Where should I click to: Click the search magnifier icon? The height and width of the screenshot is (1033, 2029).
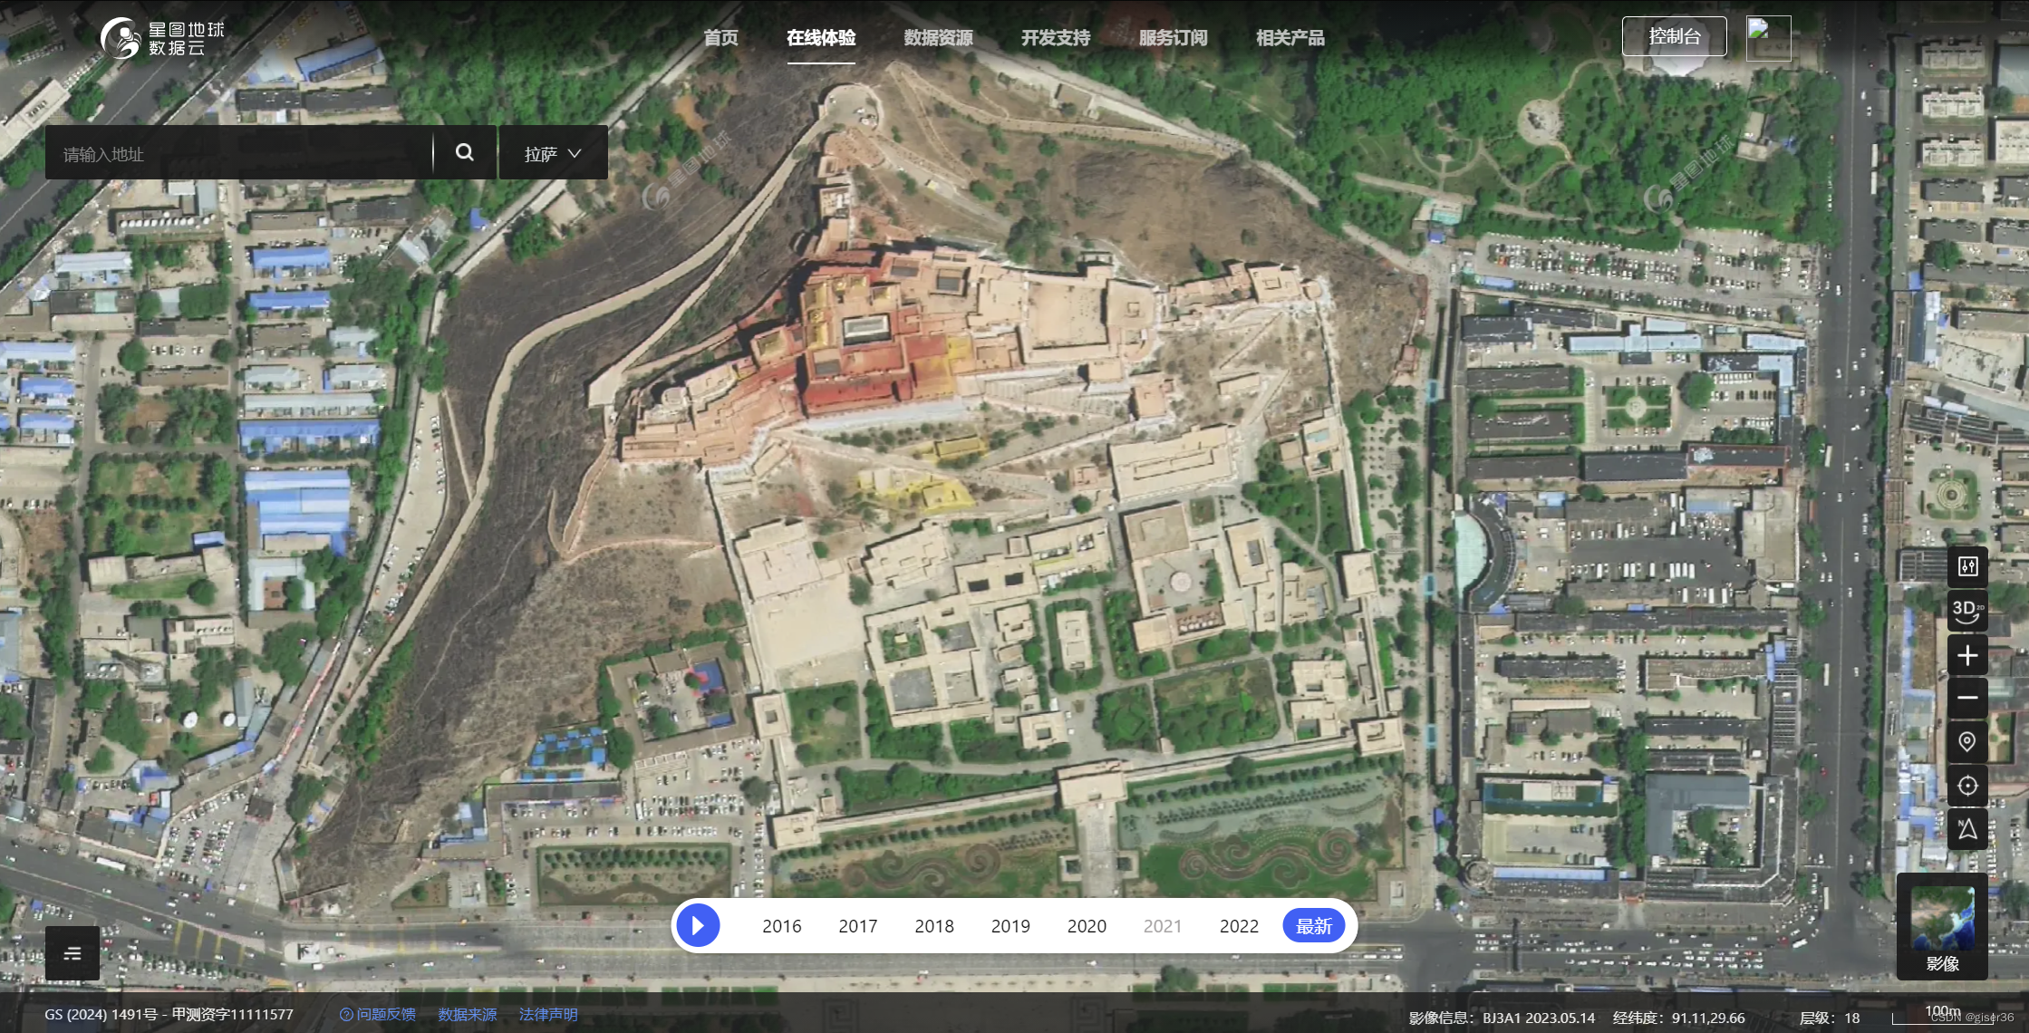pyautogui.click(x=465, y=152)
